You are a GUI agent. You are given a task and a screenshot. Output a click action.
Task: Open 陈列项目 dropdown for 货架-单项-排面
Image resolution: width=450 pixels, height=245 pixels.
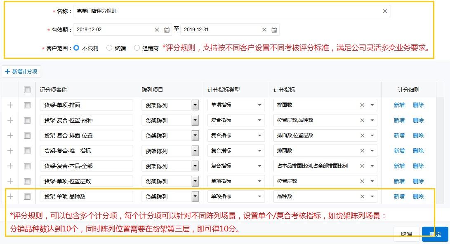(x=195, y=105)
